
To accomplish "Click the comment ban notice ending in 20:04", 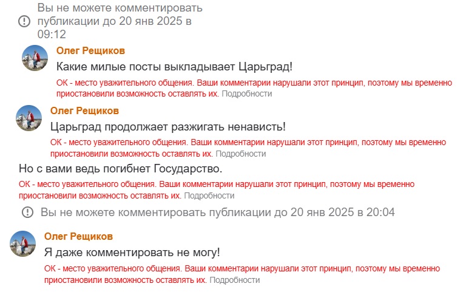I will tap(218, 212).
